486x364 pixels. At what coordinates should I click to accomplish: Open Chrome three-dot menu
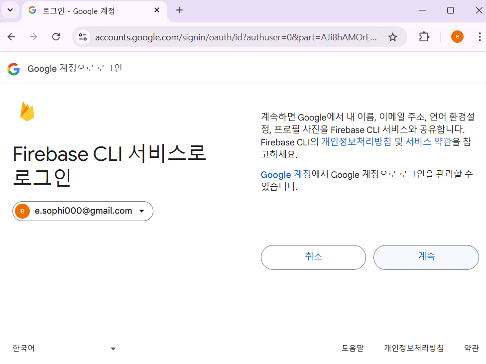480,37
